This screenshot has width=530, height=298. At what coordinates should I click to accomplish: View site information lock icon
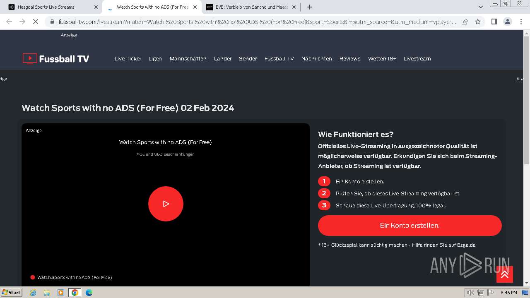click(52, 22)
